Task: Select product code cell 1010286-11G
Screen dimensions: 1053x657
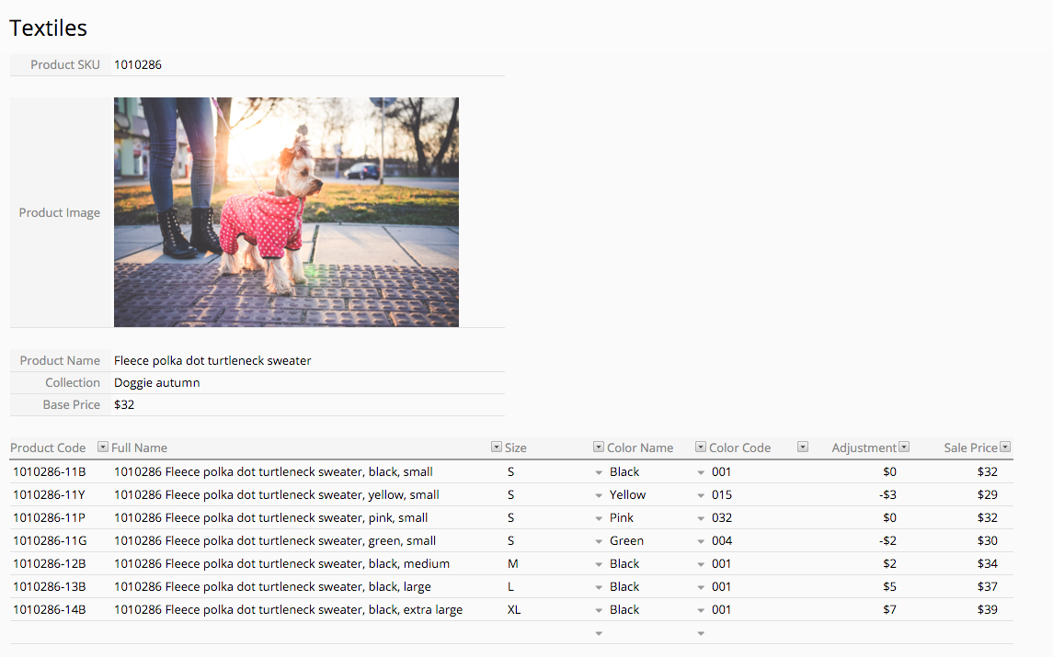Action: tap(50, 540)
